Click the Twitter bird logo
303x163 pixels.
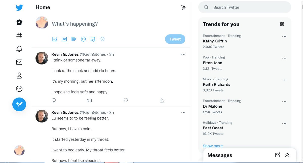pyautogui.click(x=19, y=8)
